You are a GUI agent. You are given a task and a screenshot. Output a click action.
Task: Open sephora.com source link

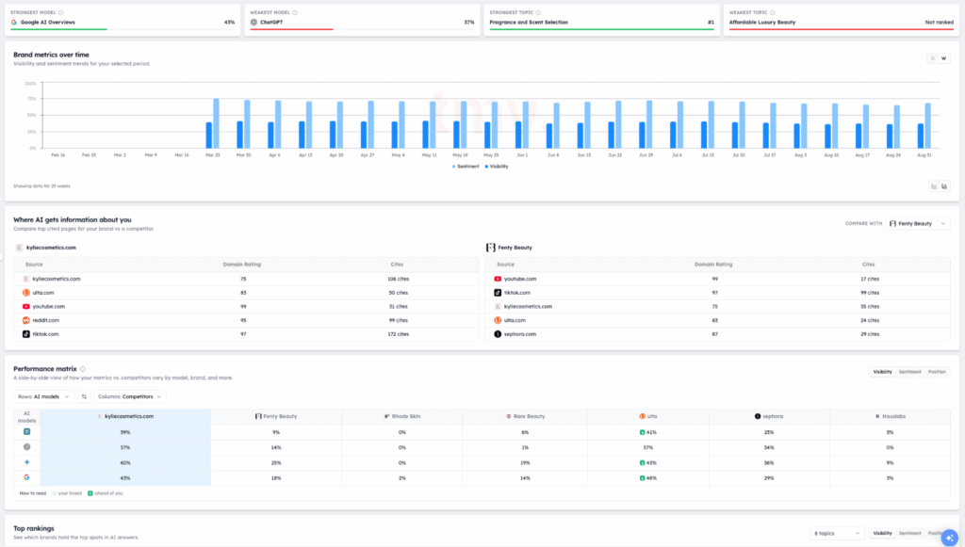520,334
